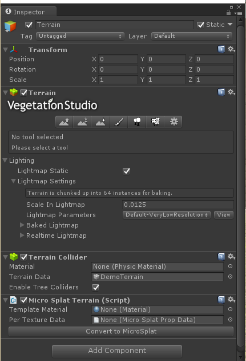The height and width of the screenshot is (361, 246).
Task: Open the Tag dropdown showing Untagged
Action: pos(80,36)
